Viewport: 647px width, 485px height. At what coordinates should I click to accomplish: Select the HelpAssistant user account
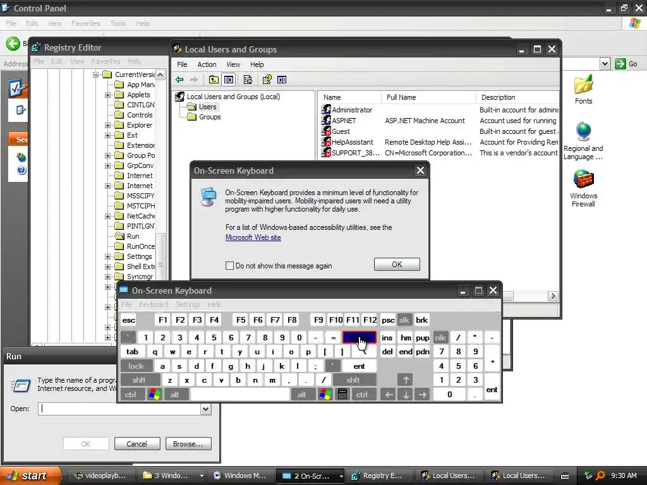353,142
